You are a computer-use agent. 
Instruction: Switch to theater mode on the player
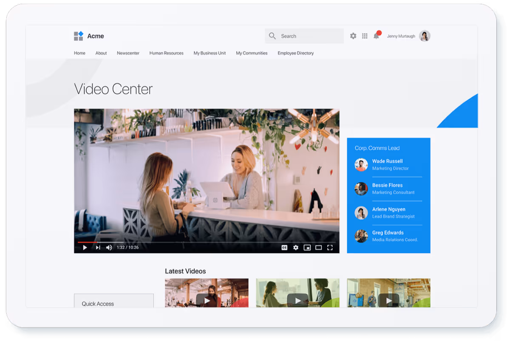[x=319, y=247]
